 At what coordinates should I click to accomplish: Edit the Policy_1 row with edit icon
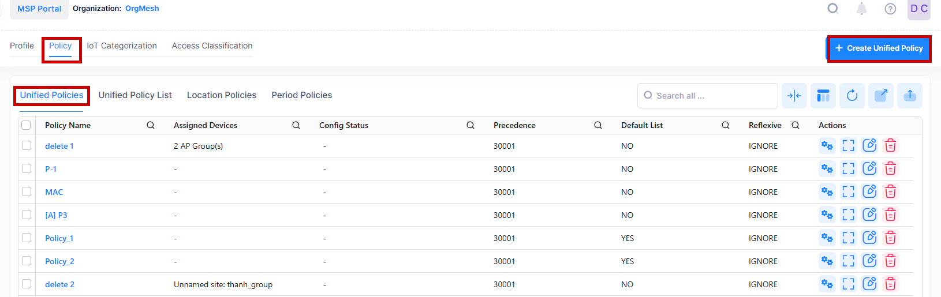869,238
